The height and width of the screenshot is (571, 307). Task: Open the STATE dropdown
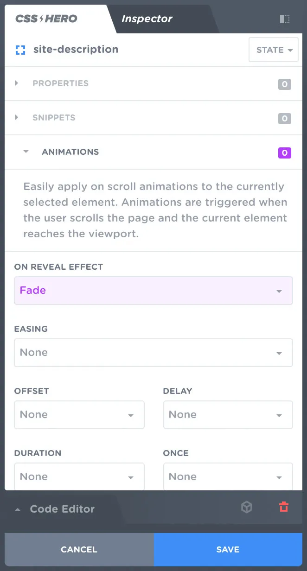click(273, 50)
